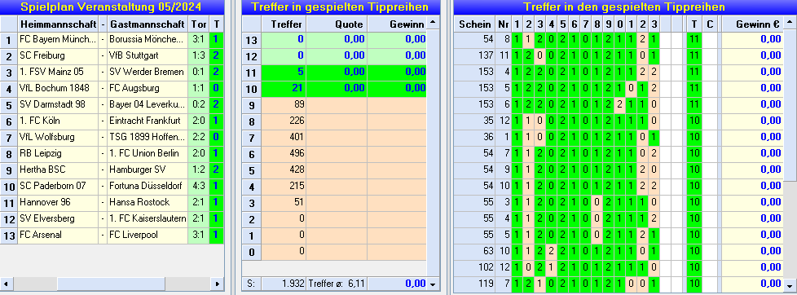Screen dimensions: 797x295
Task: Select the Heimmannschaft column header
Action: pos(59,24)
